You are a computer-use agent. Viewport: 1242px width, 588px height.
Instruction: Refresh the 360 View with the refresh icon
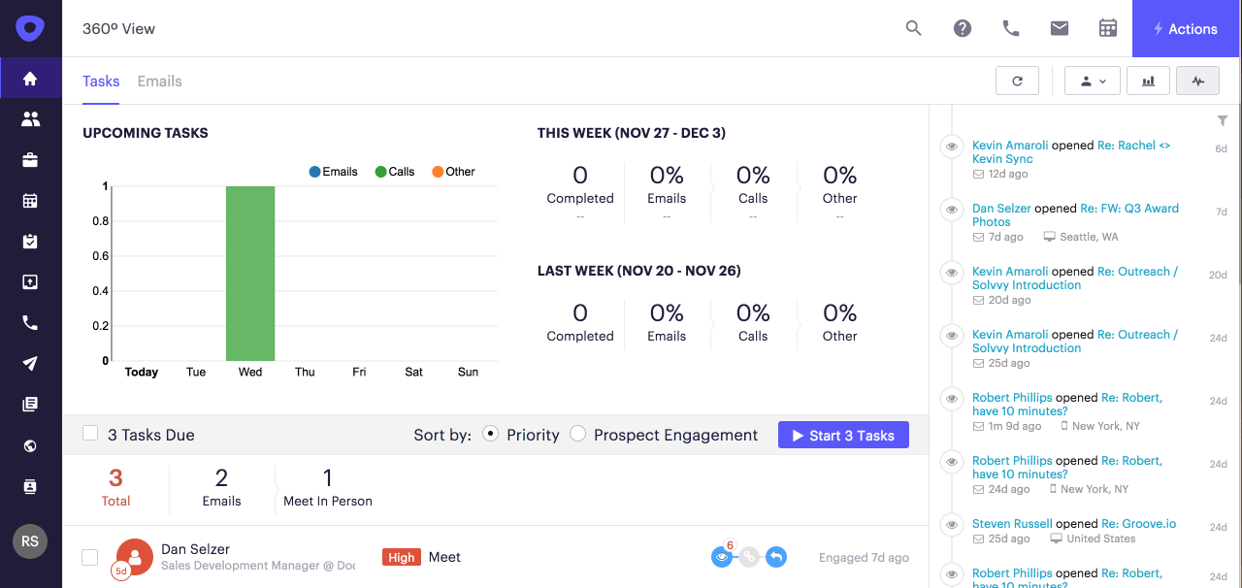coord(1017,81)
